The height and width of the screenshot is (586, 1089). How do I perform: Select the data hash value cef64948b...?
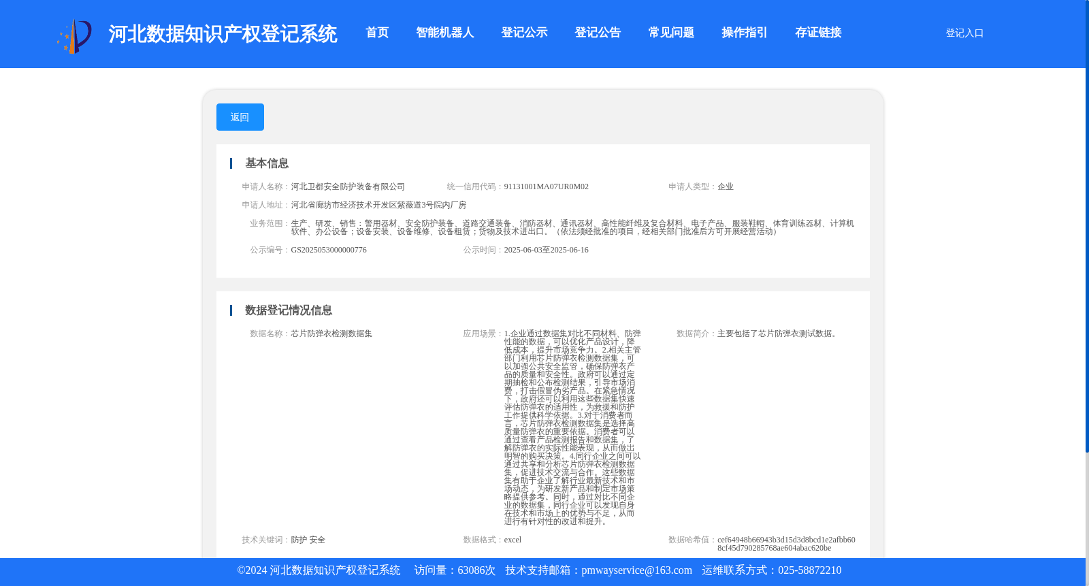(786, 544)
